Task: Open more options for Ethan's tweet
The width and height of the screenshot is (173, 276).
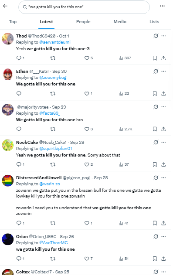Action: (163, 71)
